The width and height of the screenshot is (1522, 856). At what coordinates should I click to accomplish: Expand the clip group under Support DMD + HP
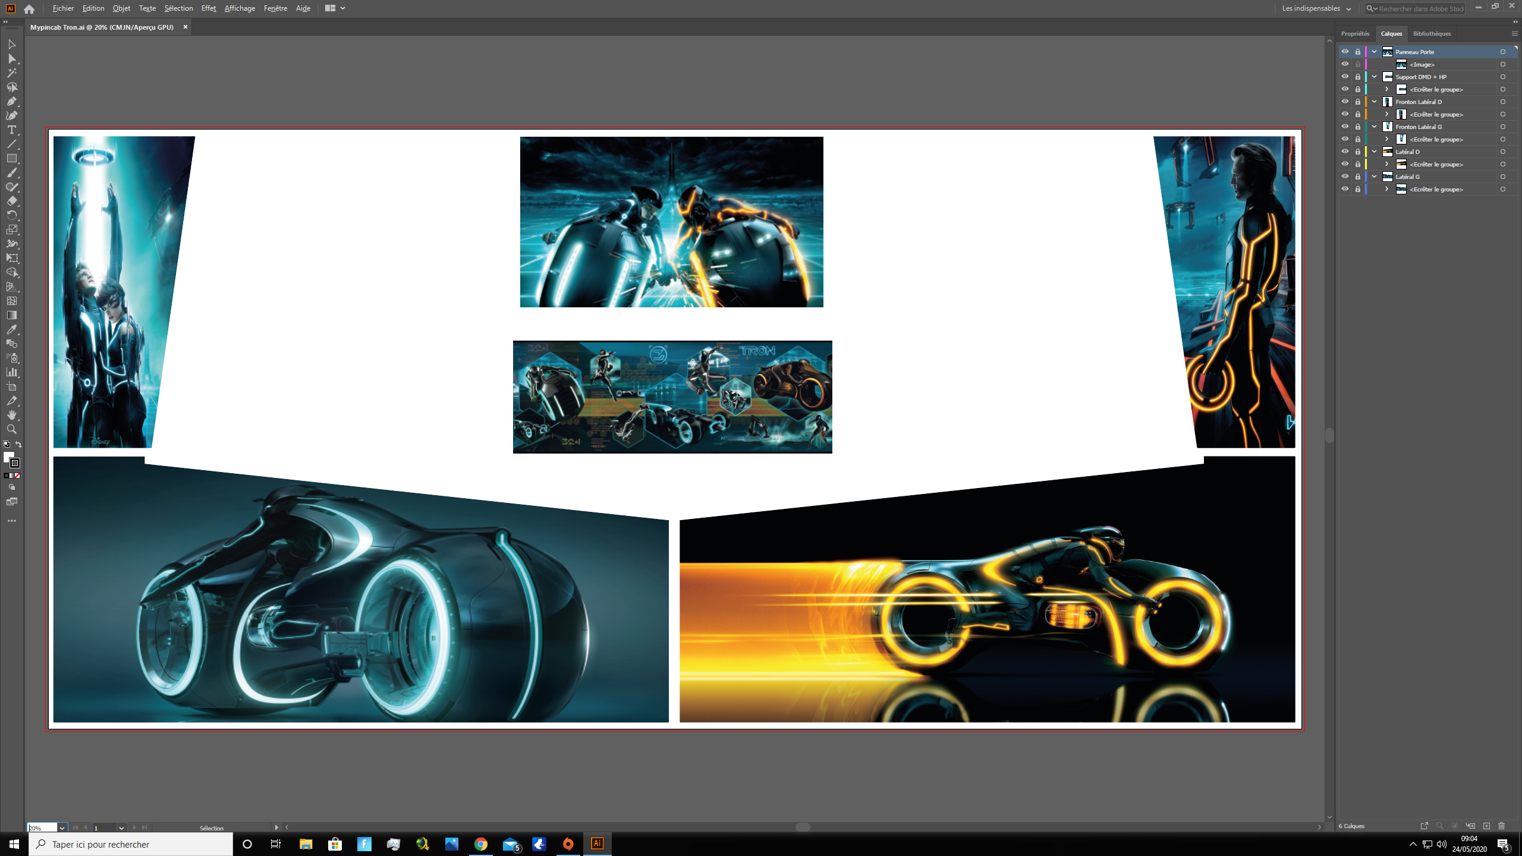[1387, 89]
